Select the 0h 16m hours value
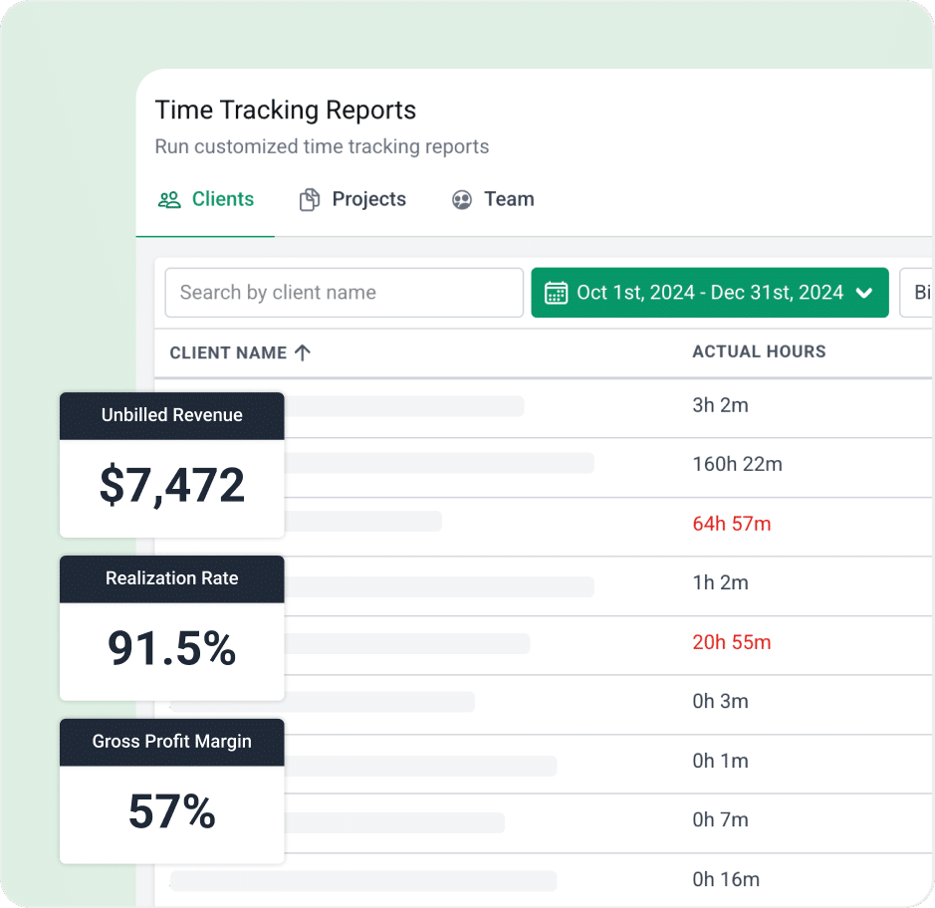The width and height of the screenshot is (935, 908). (726, 880)
